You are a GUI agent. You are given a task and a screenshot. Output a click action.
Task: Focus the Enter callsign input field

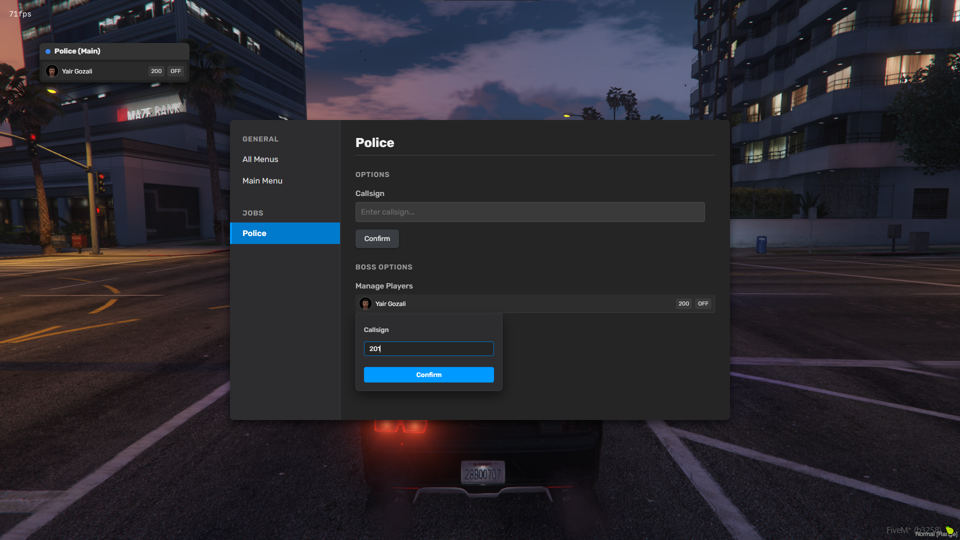(x=530, y=212)
